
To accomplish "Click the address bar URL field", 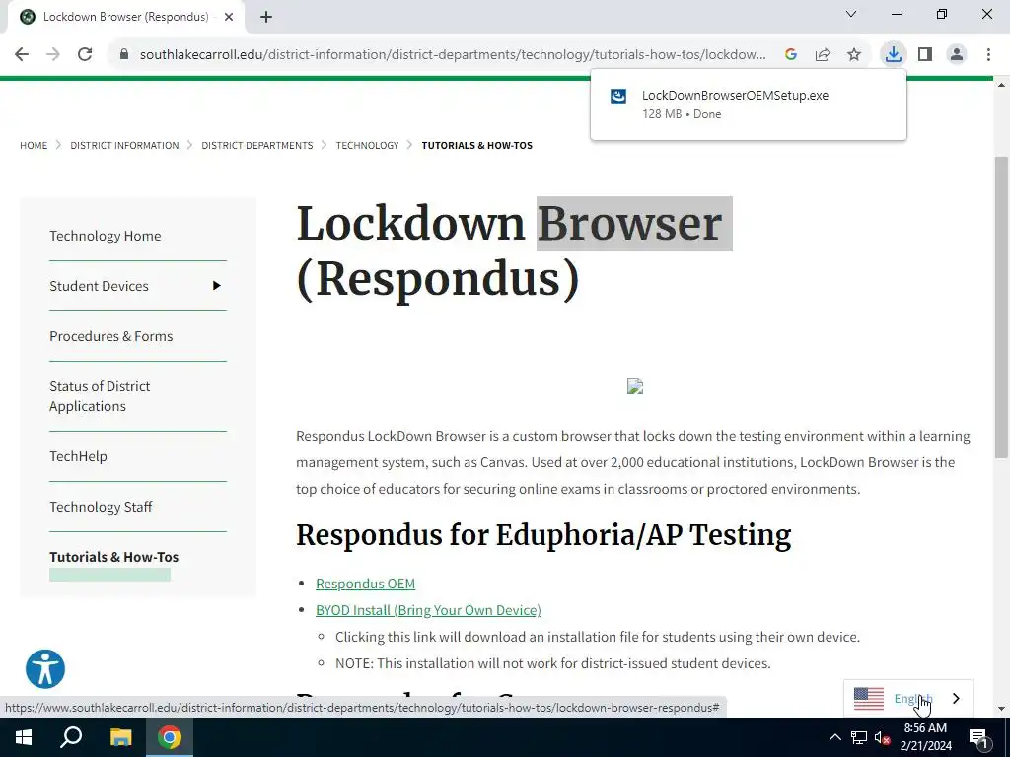I will coord(452,54).
